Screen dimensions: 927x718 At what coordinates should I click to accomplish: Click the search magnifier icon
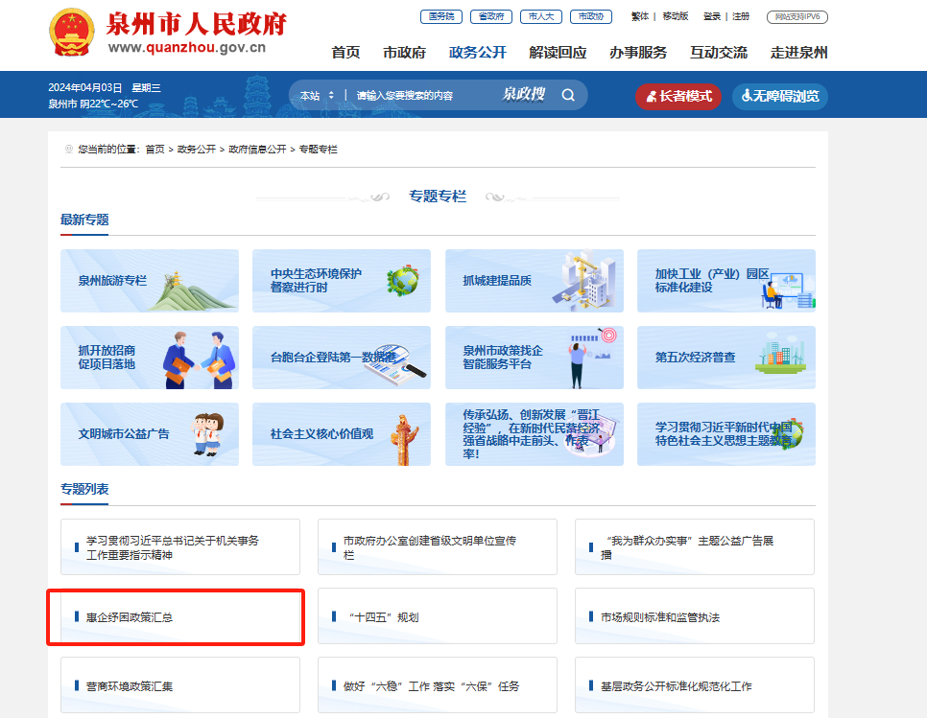pos(568,95)
